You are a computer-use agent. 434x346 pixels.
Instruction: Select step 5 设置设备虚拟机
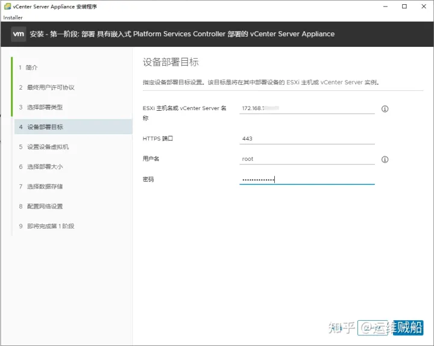tap(48, 147)
